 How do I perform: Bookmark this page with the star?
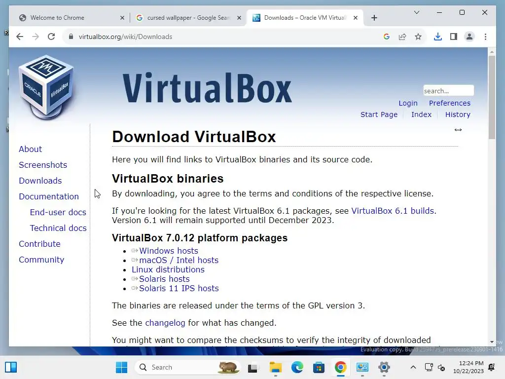pyautogui.click(x=418, y=37)
